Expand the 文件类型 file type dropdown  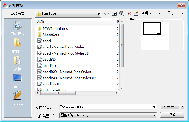pyautogui.click(x=154, y=115)
